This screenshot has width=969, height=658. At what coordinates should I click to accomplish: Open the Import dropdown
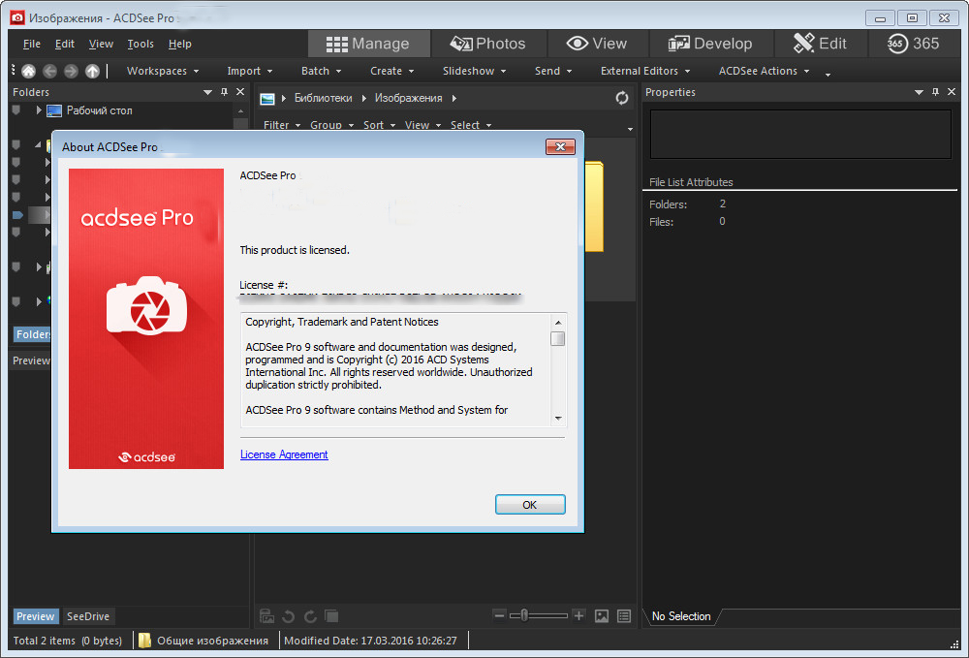click(x=250, y=71)
